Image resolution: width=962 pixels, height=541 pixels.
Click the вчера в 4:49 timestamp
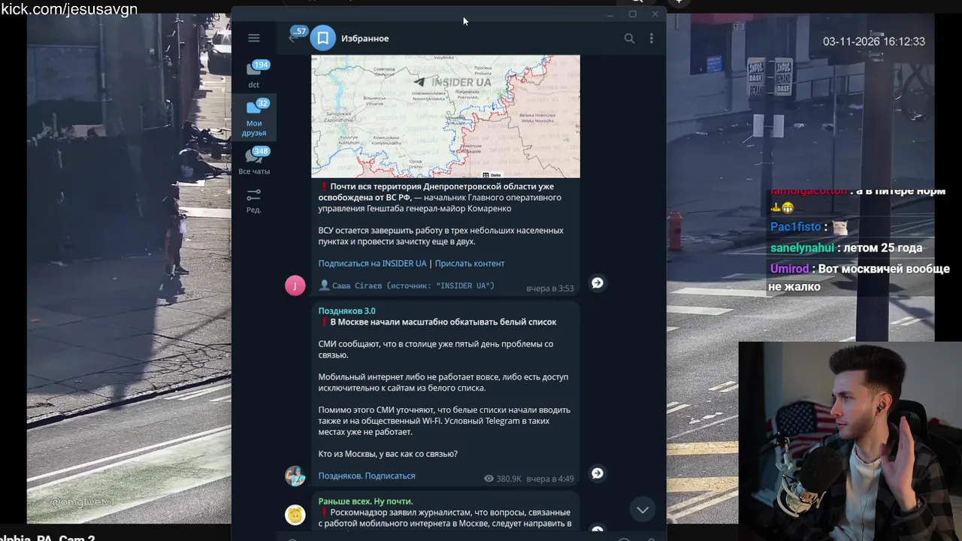click(550, 479)
